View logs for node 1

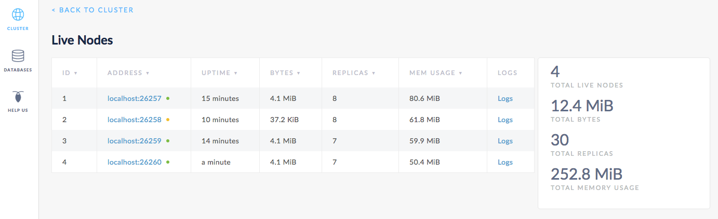pos(505,98)
